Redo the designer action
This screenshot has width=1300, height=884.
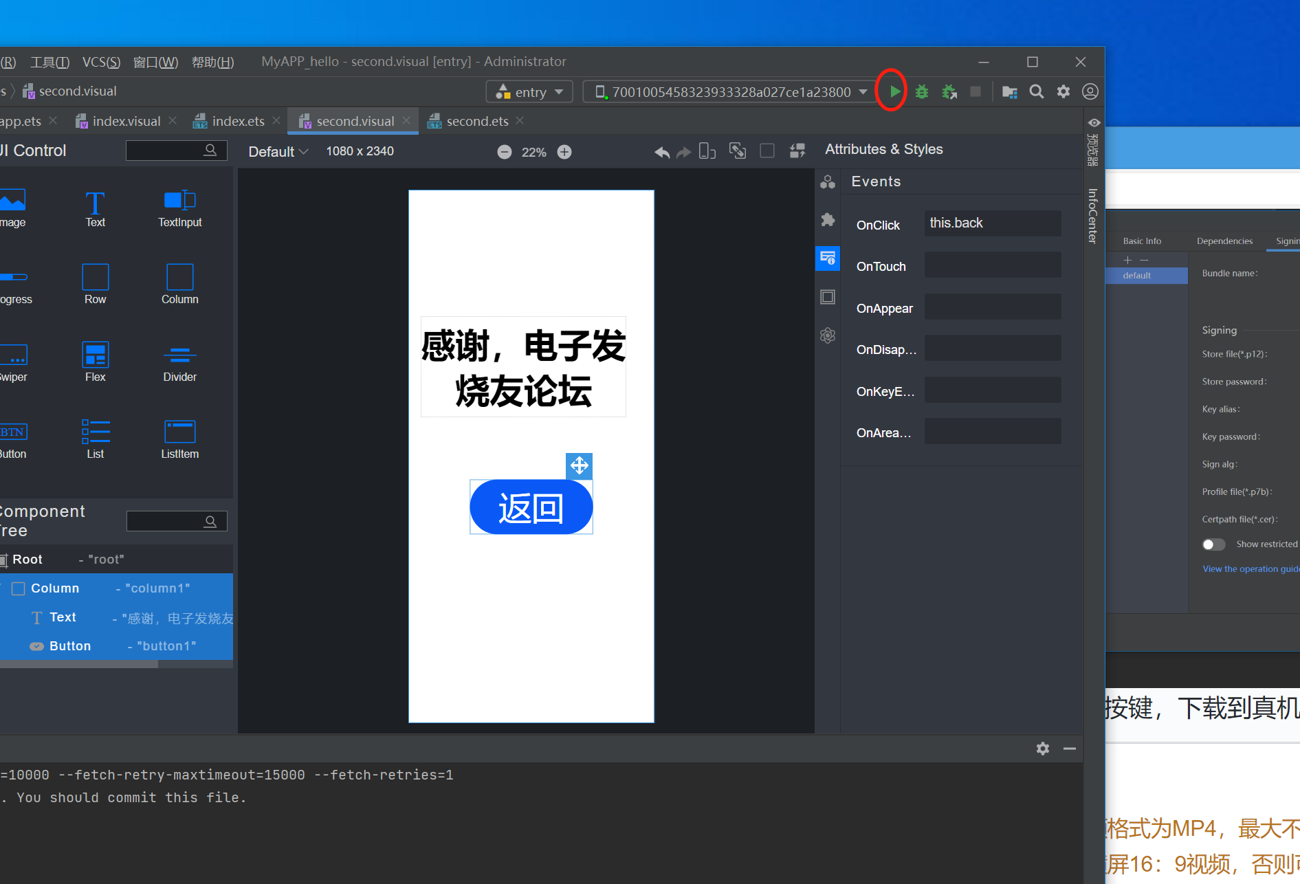[x=683, y=152]
